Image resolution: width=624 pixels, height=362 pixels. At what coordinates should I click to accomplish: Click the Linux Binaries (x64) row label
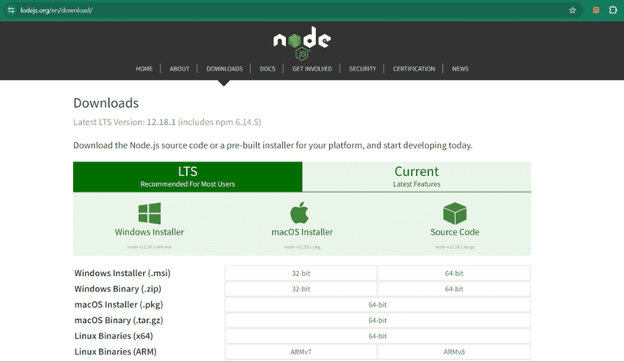pos(114,336)
